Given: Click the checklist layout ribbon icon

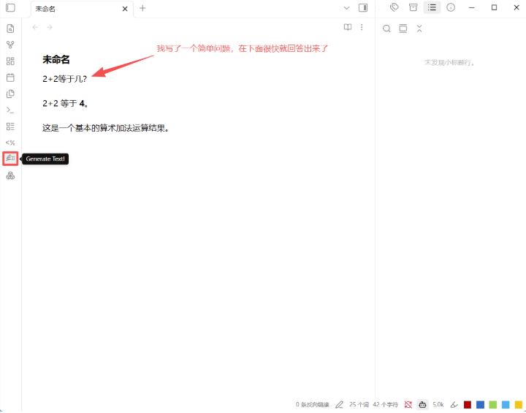Looking at the screenshot, I should 10,126.
